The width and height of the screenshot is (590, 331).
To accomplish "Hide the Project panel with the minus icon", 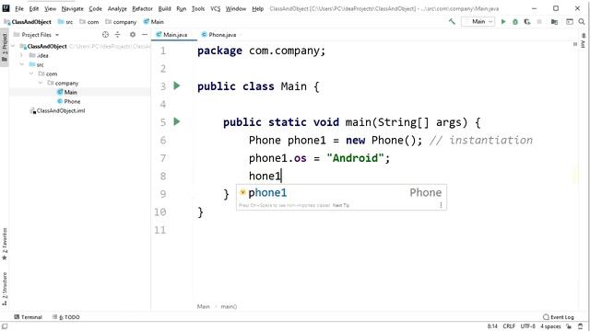I will click(x=145, y=35).
